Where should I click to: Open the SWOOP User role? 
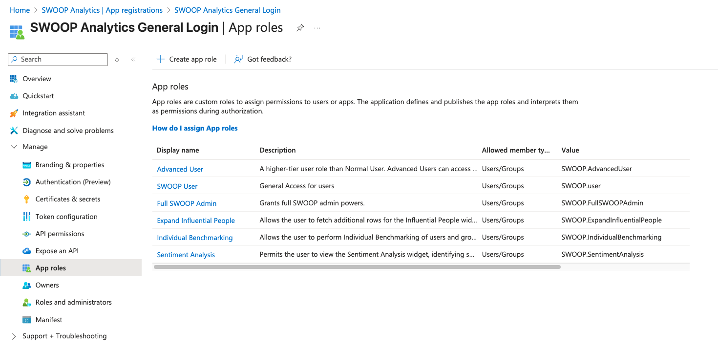click(x=177, y=186)
